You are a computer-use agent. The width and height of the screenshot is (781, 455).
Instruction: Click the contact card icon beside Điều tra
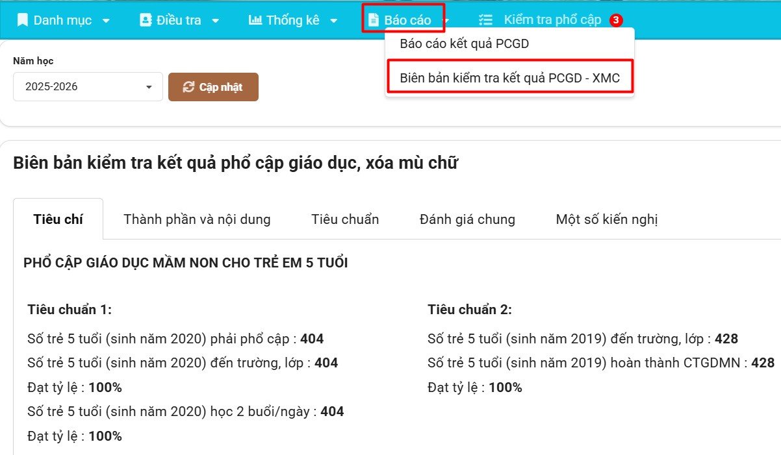145,20
